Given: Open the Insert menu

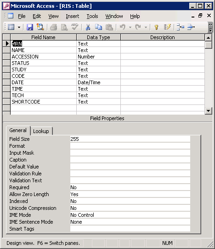Looking at the screenshot, I should pos(72,16).
